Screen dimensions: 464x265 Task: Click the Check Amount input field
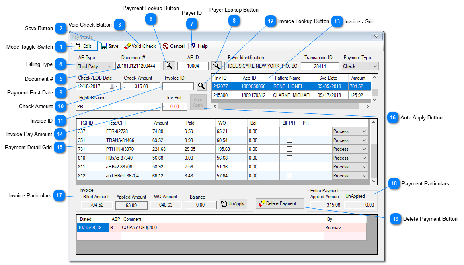[x=142, y=86]
